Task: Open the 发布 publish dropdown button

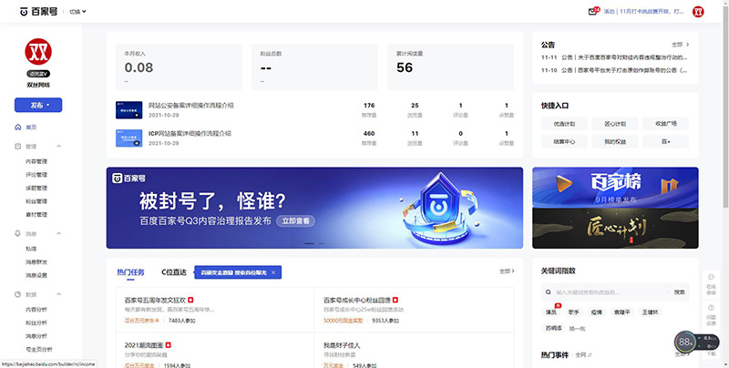Action: [x=38, y=105]
